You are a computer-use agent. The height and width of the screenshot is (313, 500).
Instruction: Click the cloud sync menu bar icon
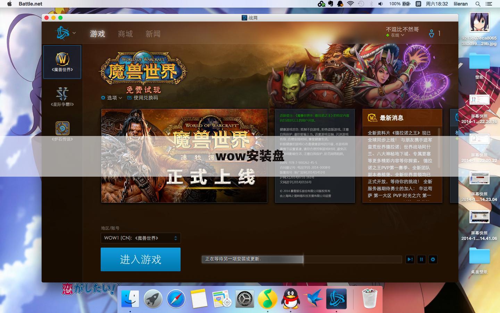tap(321, 4)
